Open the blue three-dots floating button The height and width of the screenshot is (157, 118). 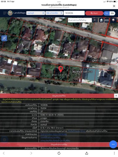[x=113, y=144]
